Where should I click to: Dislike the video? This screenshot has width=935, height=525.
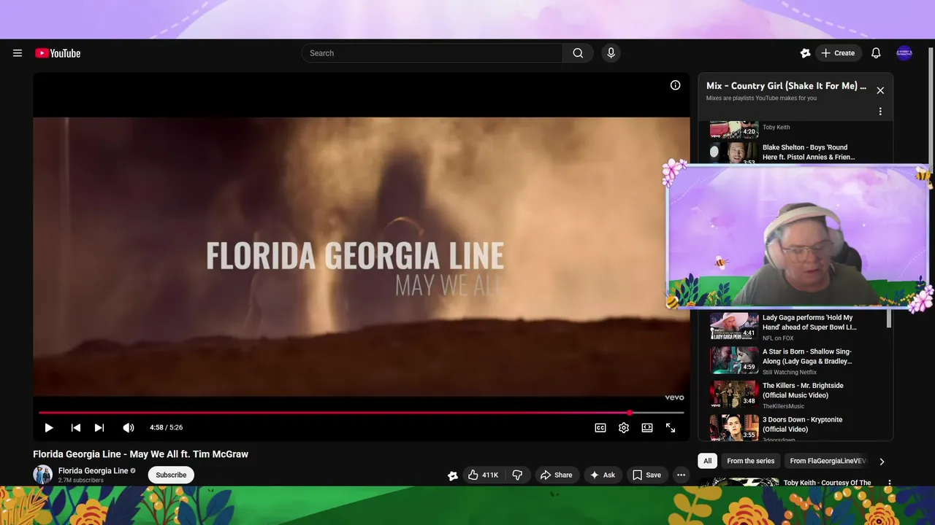[x=517, y=475]
